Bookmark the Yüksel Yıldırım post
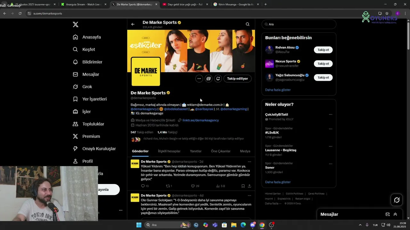The height and width of the screenshot is (230, 410). [243, 186]
